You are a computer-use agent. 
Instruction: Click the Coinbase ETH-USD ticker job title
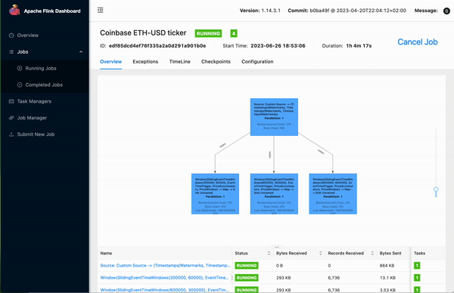143,33
